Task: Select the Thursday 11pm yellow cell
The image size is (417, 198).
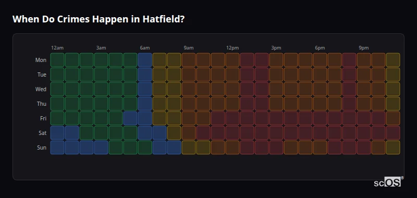Action: click(393, 104)
